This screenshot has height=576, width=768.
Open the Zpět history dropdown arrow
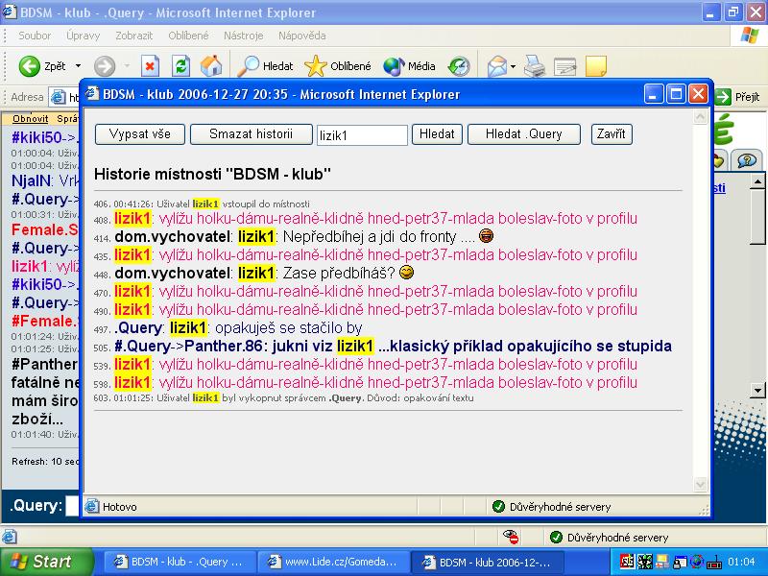[x=78, y=66]
